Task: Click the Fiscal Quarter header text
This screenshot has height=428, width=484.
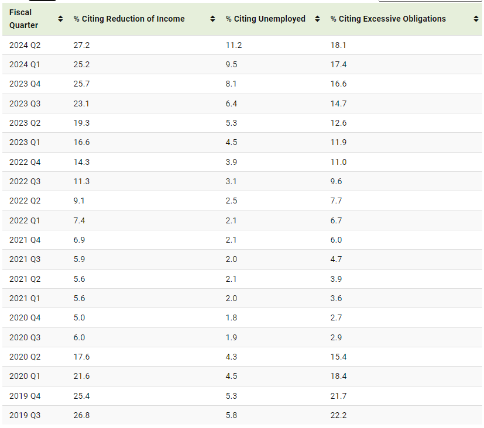Action: [x=23, y=19]
